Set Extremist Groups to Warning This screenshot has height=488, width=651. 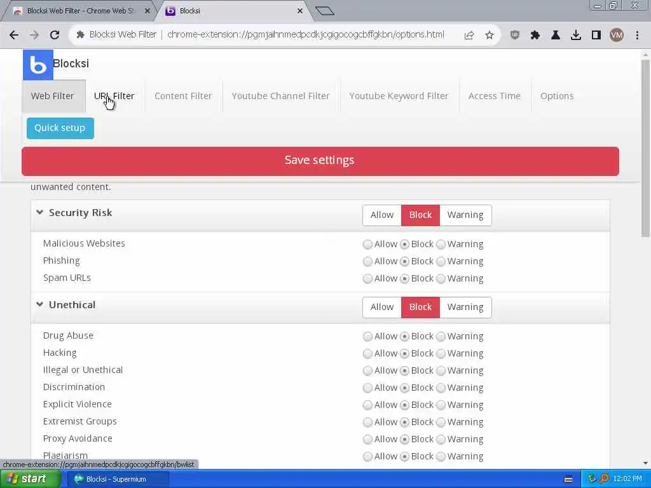pos(441,422)
